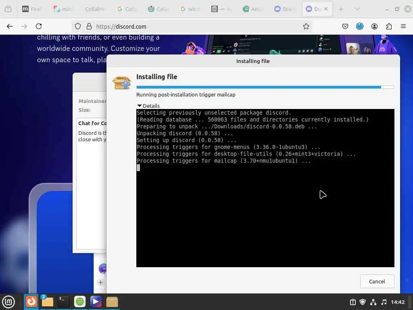This screenshot has width=413, height=310.
Task: Click the 'Running post-installation trigger mailcap' status
Action: click(x=186, y=94)
